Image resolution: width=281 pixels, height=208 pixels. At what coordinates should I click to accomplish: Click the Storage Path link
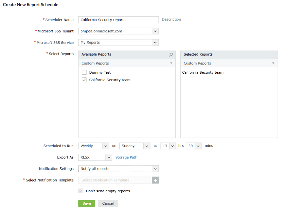point(126,157)
